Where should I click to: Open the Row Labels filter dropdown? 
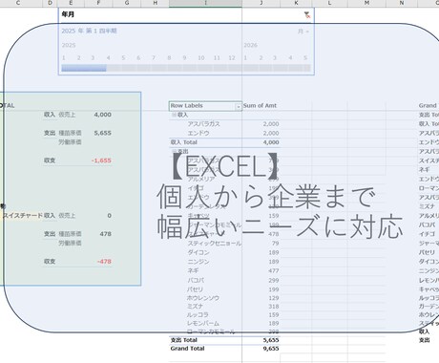click(238, 107)
